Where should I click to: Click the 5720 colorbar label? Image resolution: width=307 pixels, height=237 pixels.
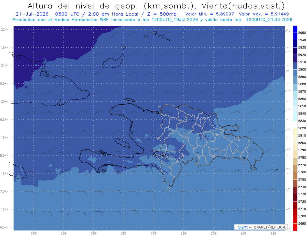tap(302, 201)
